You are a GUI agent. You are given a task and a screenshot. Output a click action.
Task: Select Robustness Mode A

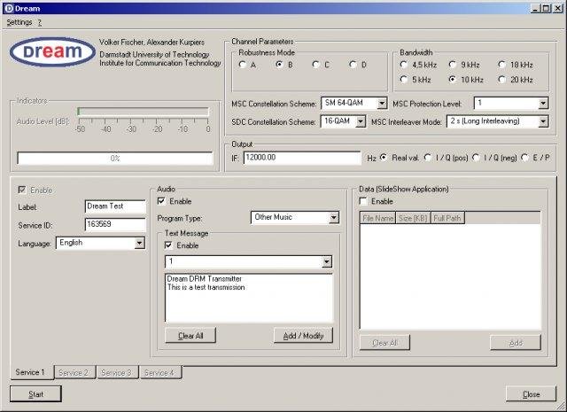pyautogui.click(x=242, y=65)
